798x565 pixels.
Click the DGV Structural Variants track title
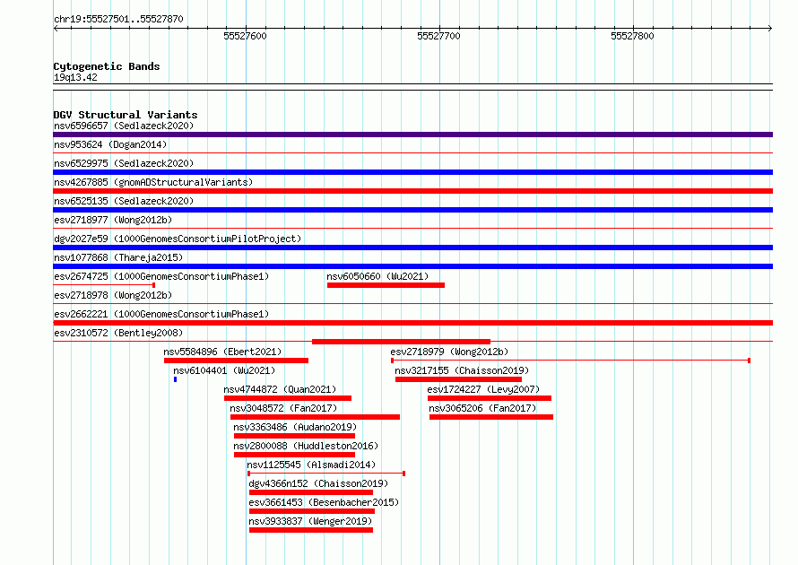tap(126, 115)
